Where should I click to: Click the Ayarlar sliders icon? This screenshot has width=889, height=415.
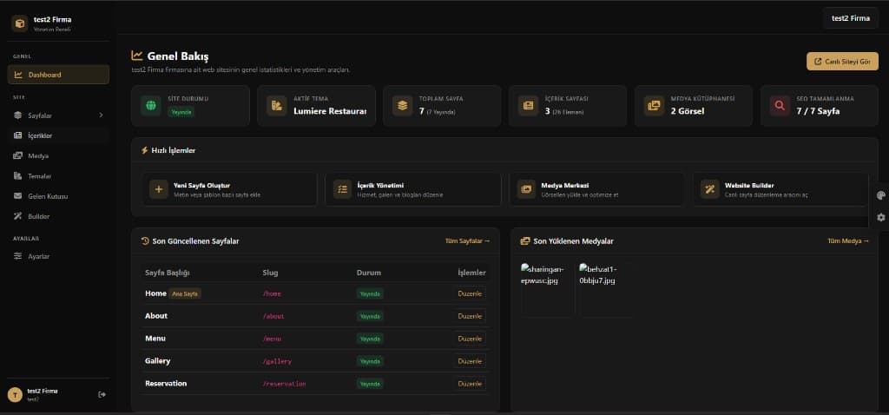(17, 256)
